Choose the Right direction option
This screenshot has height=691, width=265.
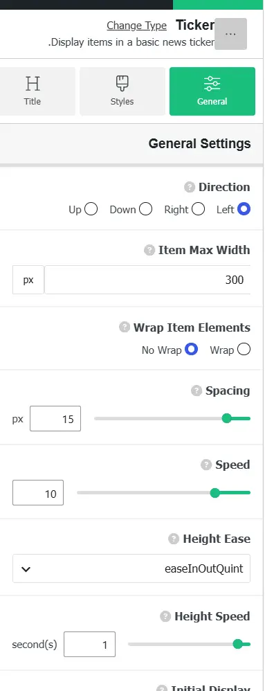tap(198, 209)
